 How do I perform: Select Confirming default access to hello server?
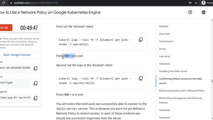point(180,81)
